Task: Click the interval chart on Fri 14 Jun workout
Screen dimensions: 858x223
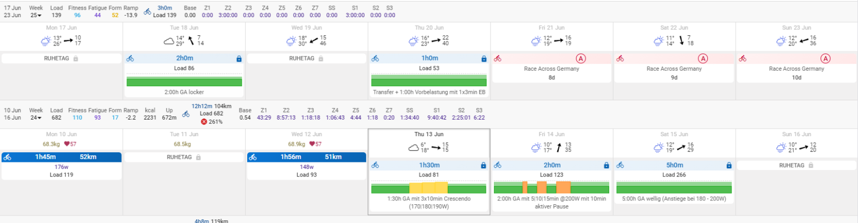Action: pos(551,188)
